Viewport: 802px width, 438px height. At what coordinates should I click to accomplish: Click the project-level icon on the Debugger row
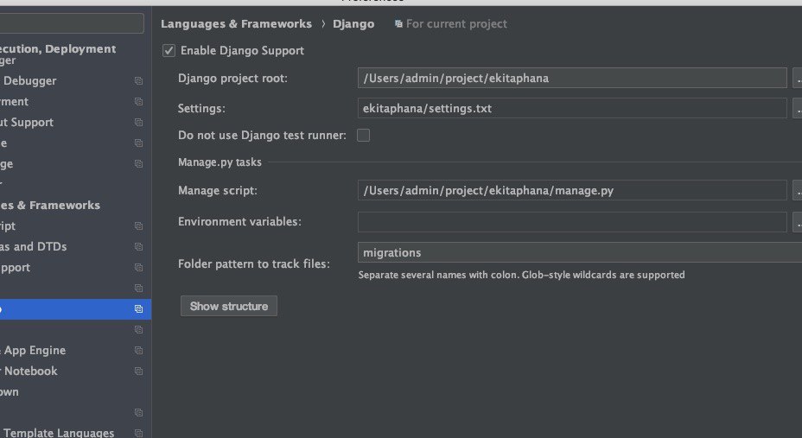138,80
